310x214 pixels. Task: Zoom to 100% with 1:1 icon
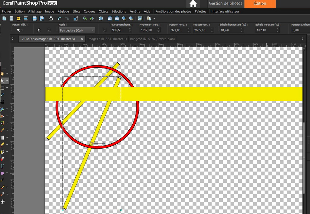(110, 18)
